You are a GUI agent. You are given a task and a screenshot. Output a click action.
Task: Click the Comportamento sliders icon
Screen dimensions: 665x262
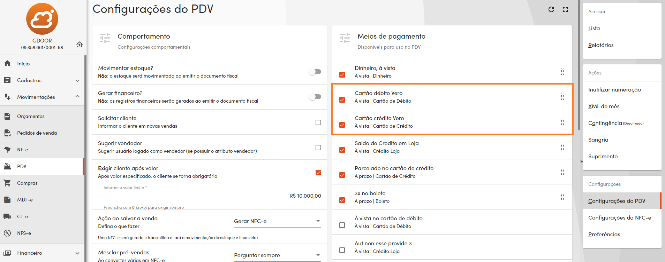pos(105,38)
